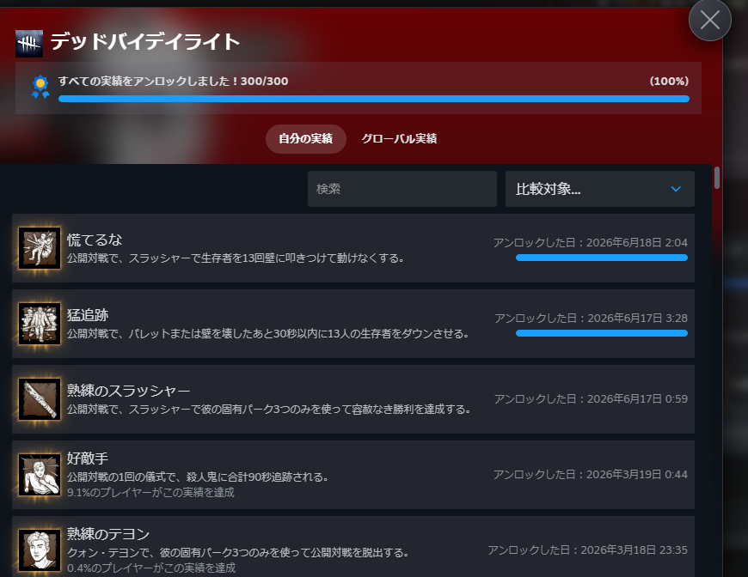Screen dimensions: 748x577
Task: Click the 猛追跡 achievement icon
Action: tap(40, 324)
